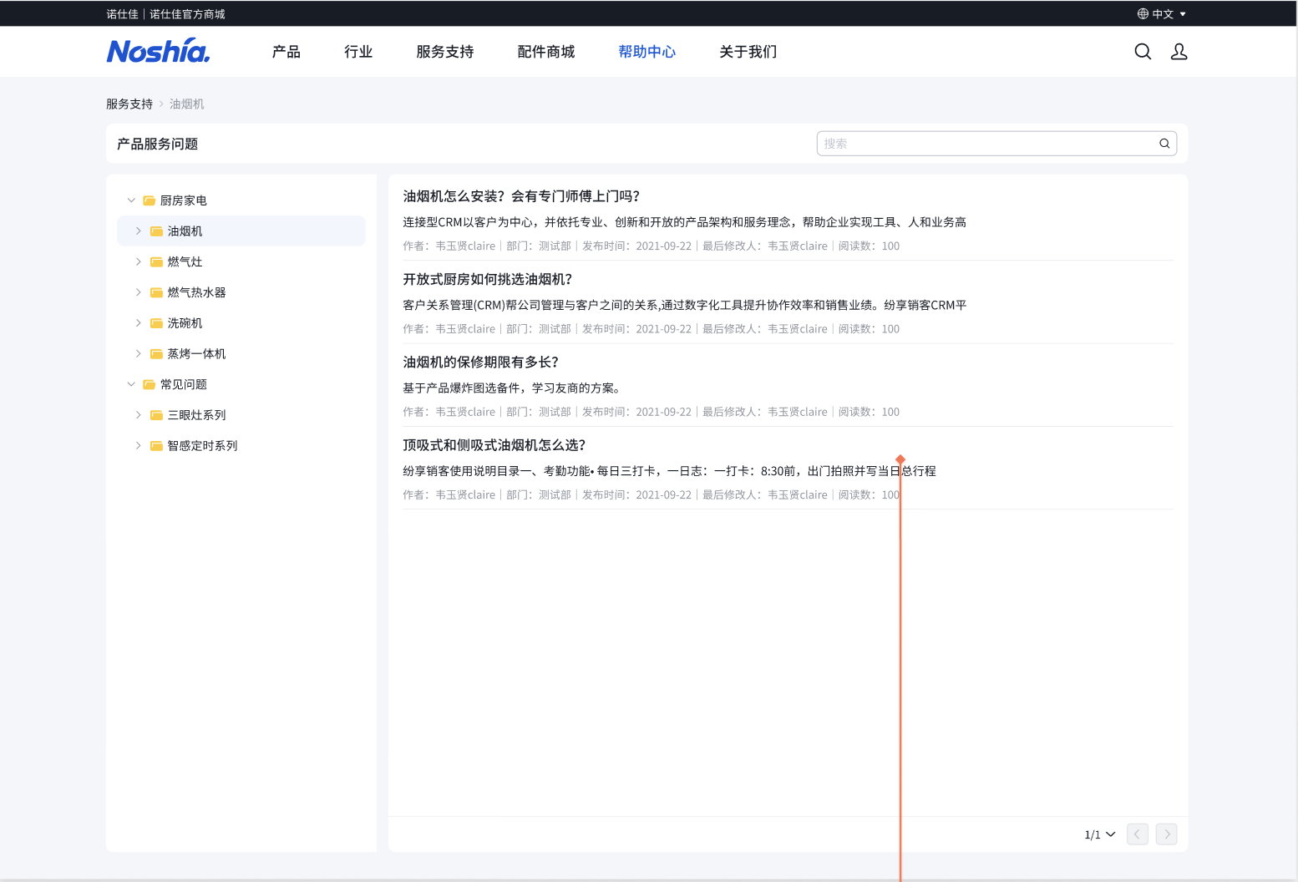Click the Noshia logo

coord(158,51)
